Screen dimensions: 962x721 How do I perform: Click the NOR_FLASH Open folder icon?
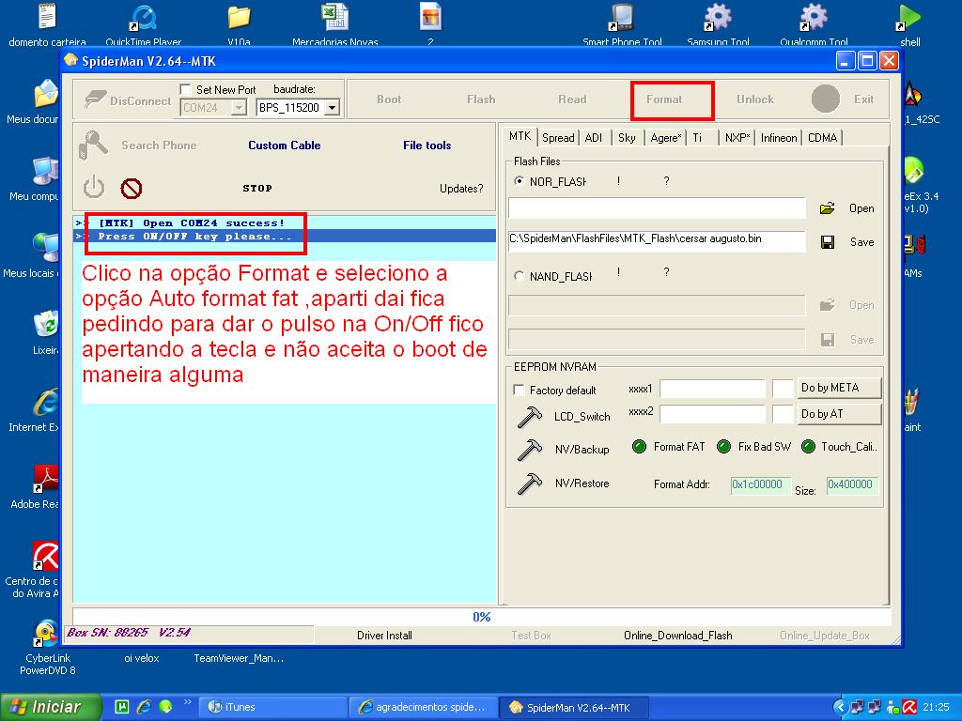827,208
